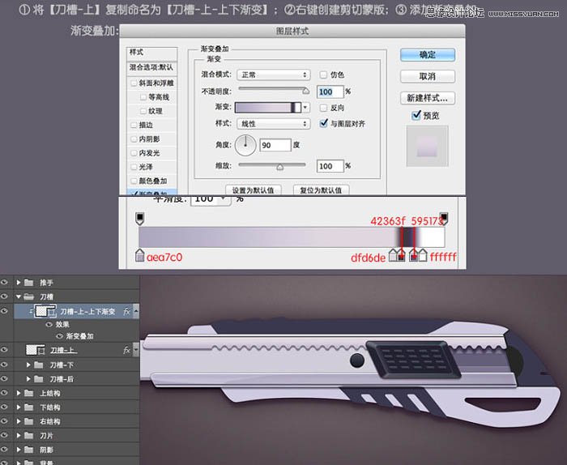This screenshot has width=567, height=465.
Task: Select 混合选项:默认 in styles list
Action: [152, 67]
